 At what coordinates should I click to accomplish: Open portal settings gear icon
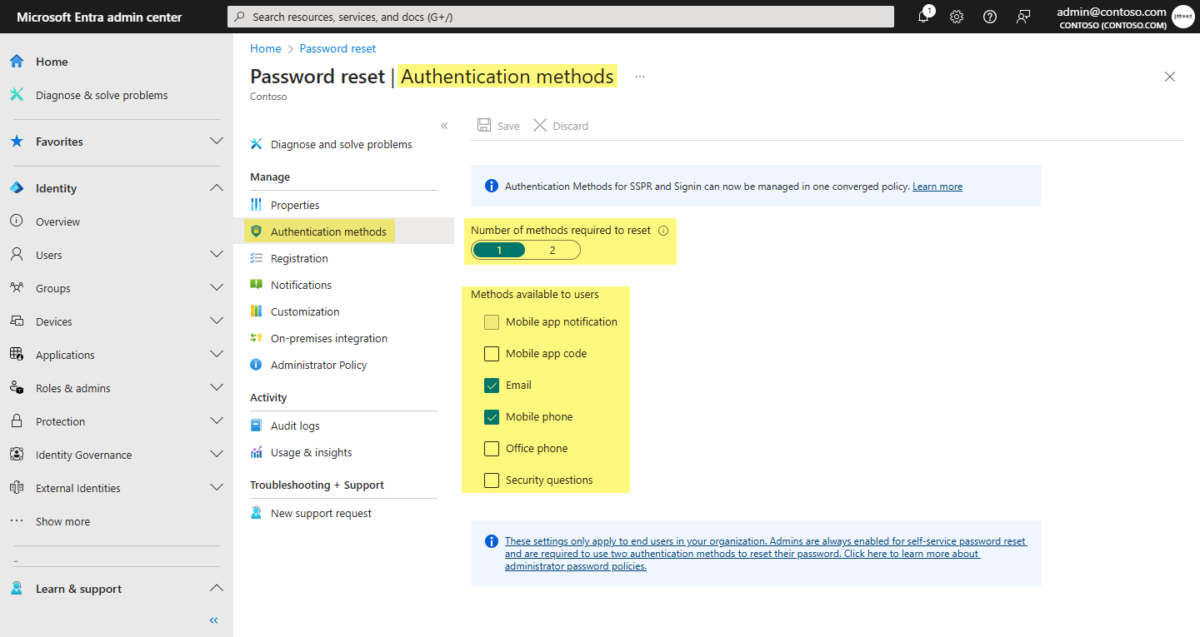pyautogui.click(x=957, y=17)
